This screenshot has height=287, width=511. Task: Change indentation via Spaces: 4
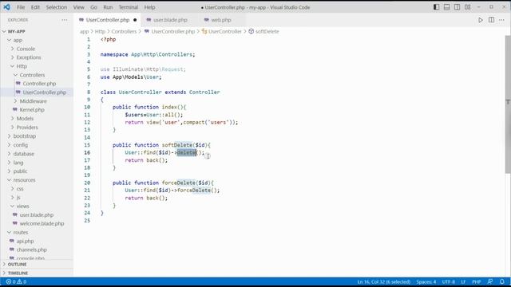click(426, 281)
